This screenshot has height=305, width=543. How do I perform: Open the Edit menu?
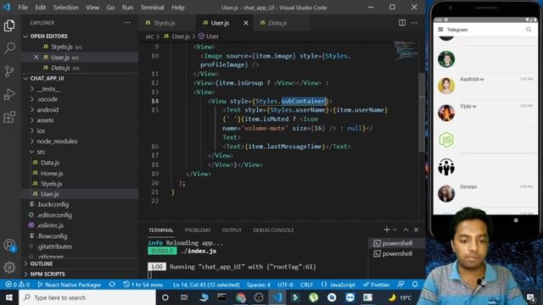coord(41,8)
